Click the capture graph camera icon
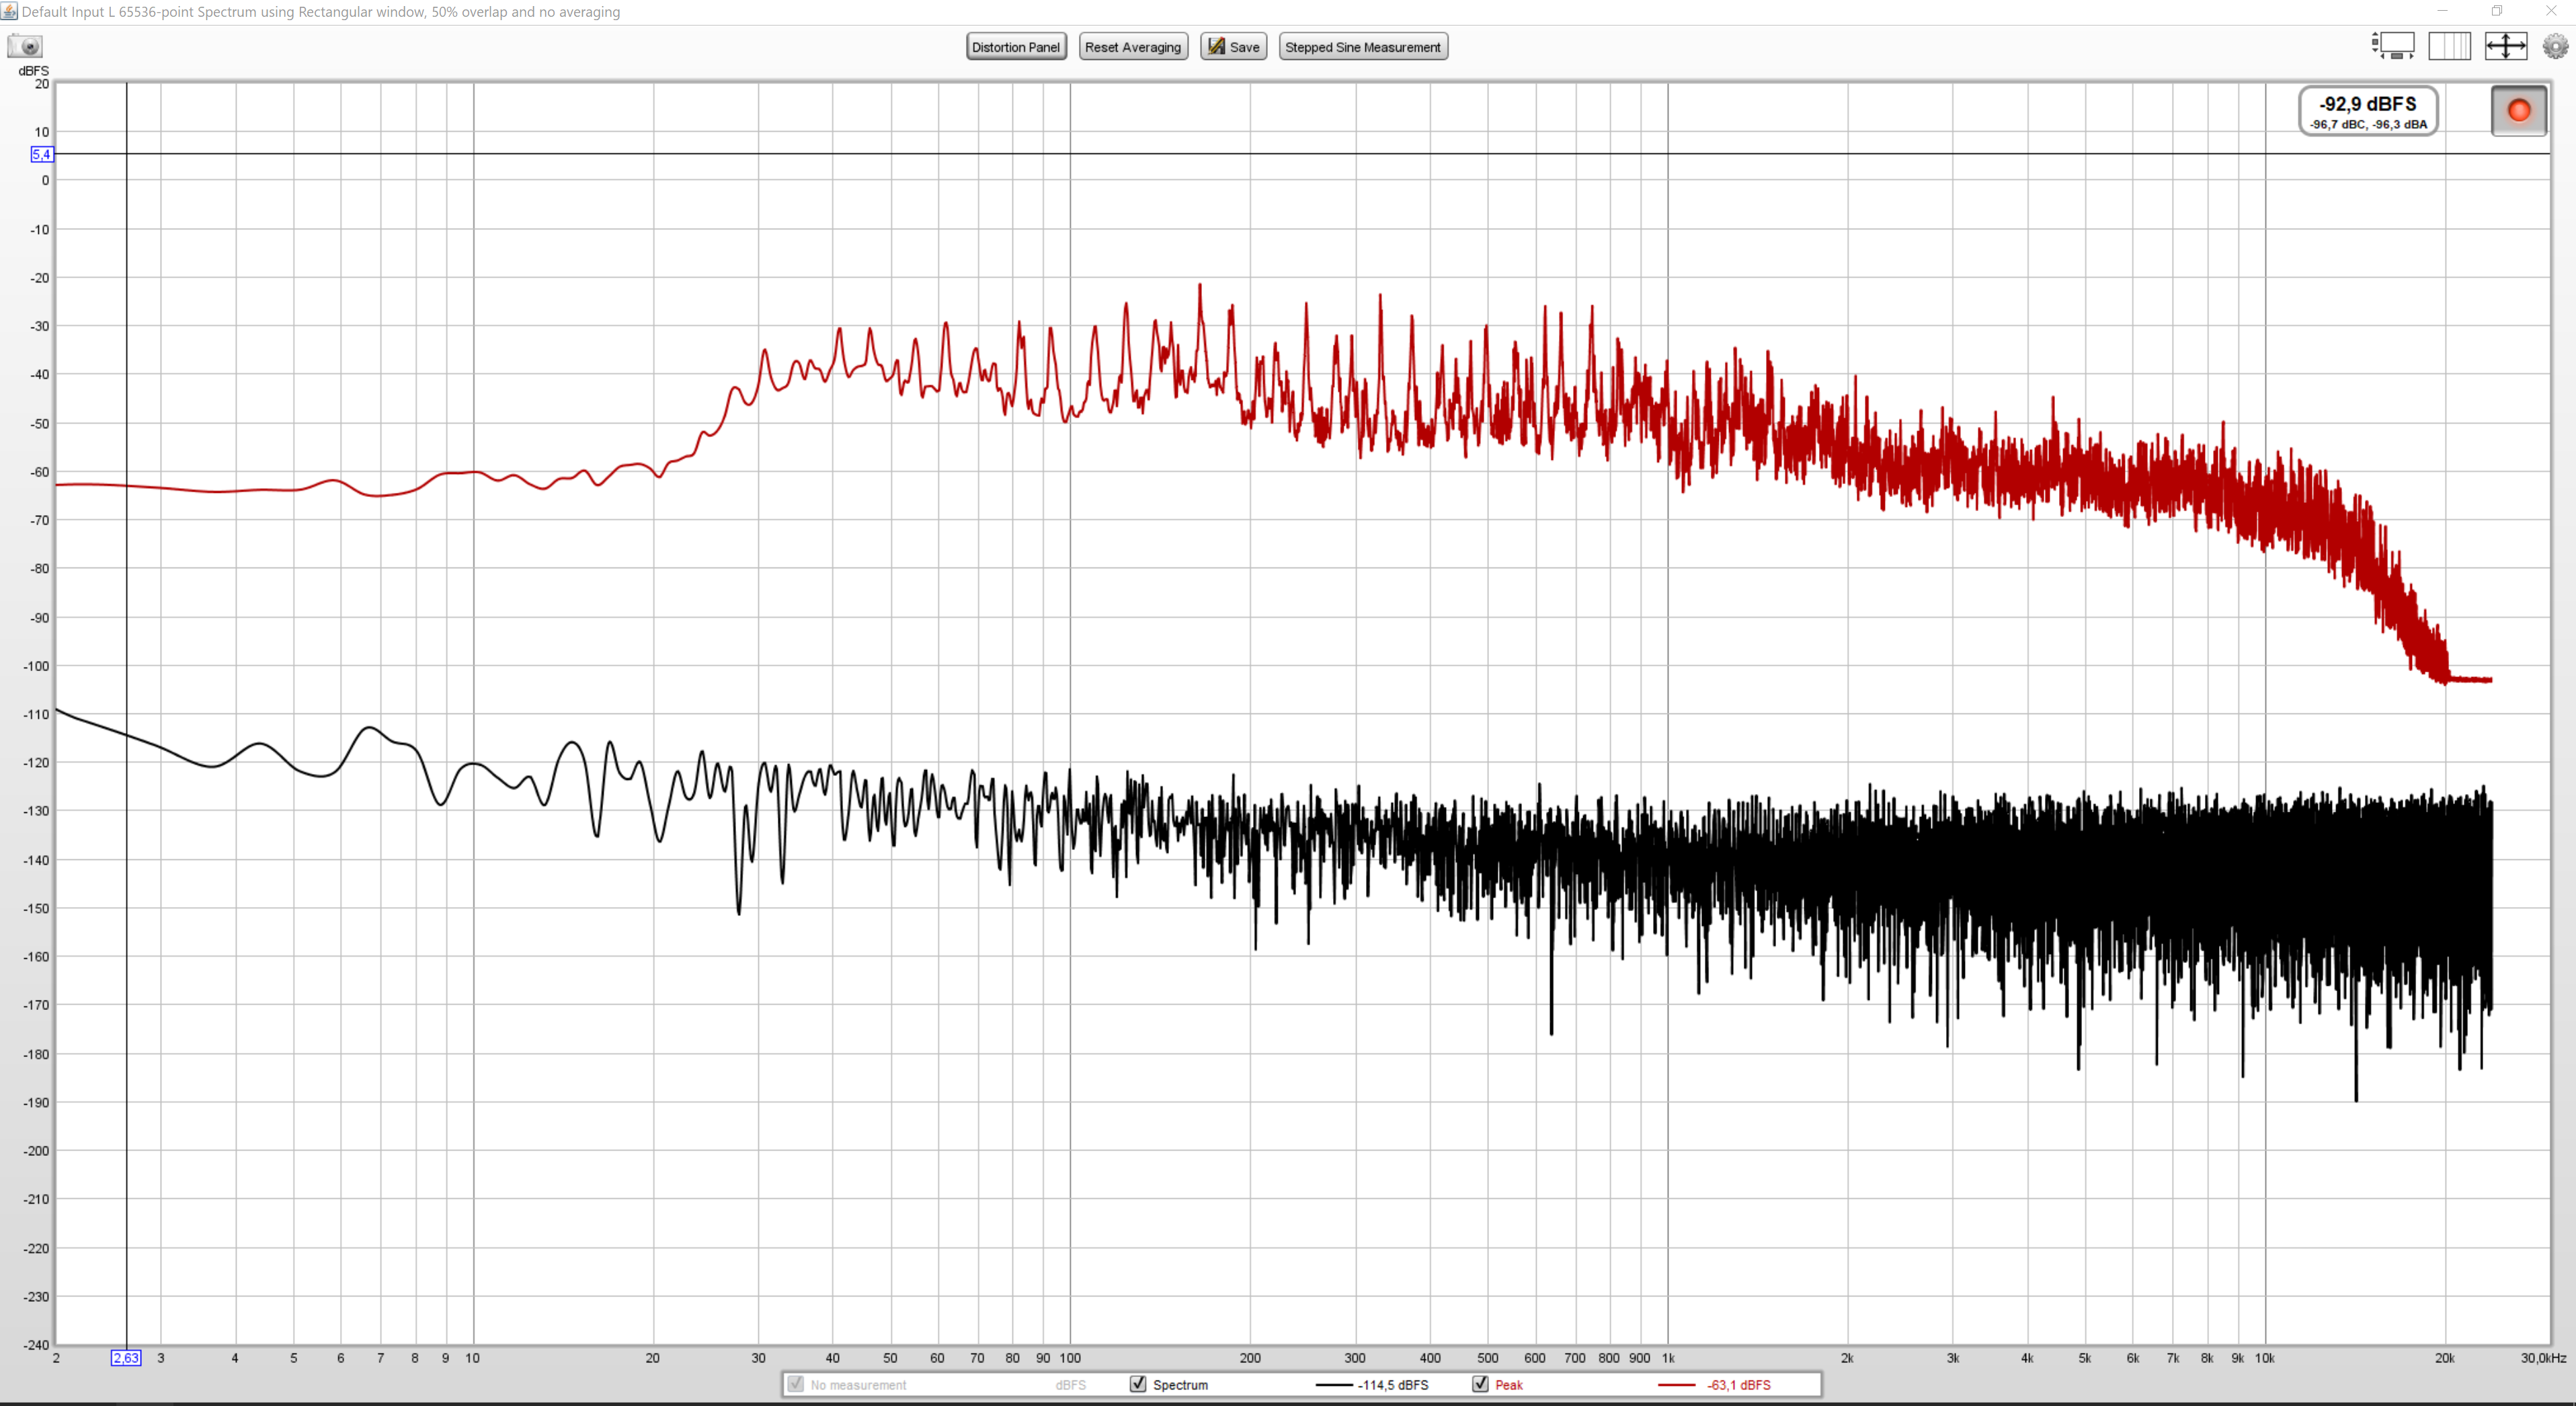Viewport: 2576px width, 1406px height. pos(25,46)
